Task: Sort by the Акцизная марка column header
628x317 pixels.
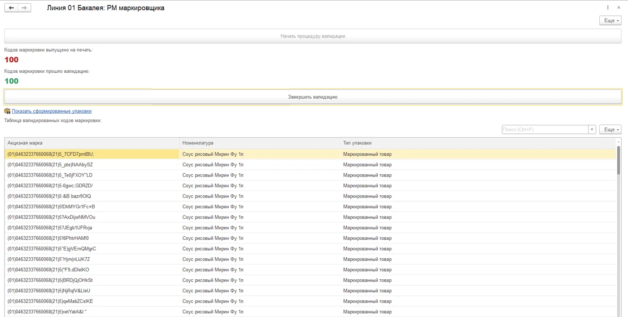Action: [92, 143]
